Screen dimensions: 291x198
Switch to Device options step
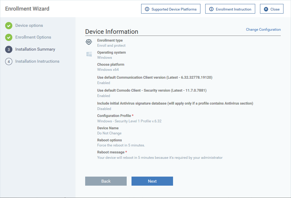point(29,26)
